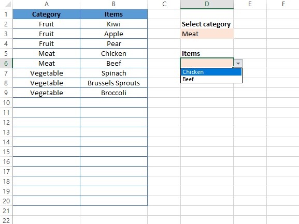The image size is (299, 224).
Task: Click the select-all corner triangle
Action: coord(8,4)
